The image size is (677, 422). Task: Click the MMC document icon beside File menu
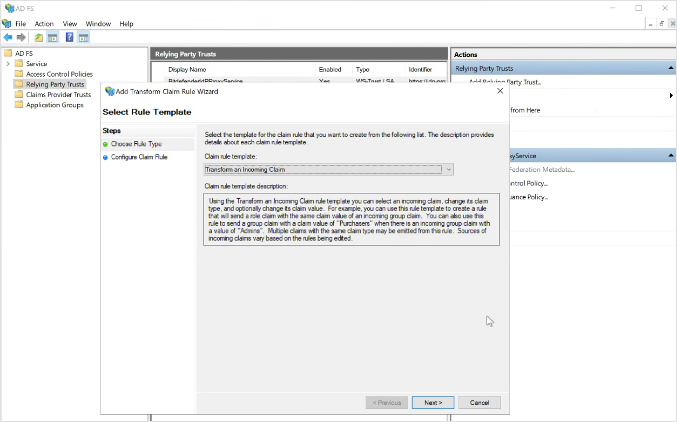(6, 24)
